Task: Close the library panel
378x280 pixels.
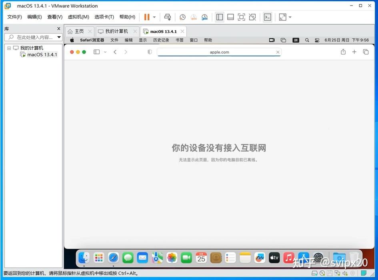Action: pos(58,29)
